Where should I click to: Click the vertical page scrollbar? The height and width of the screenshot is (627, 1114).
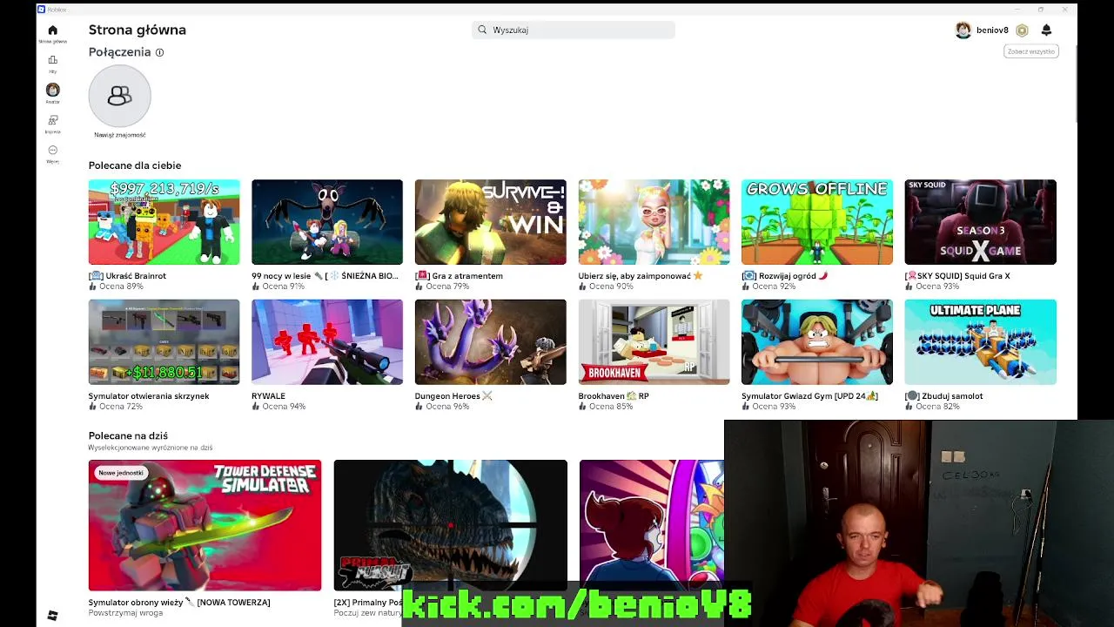tap(1077, 84)
